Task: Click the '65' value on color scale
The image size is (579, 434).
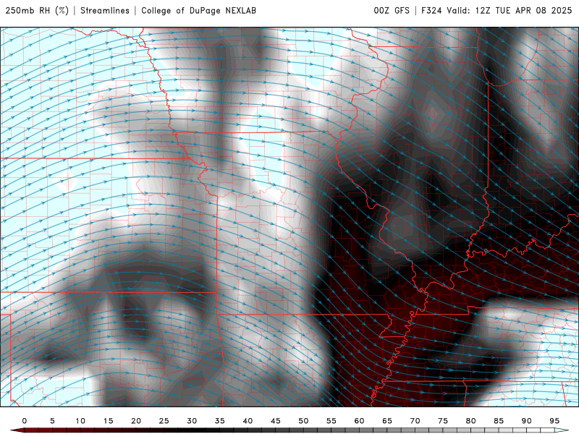Action: (x=387, y=421)
